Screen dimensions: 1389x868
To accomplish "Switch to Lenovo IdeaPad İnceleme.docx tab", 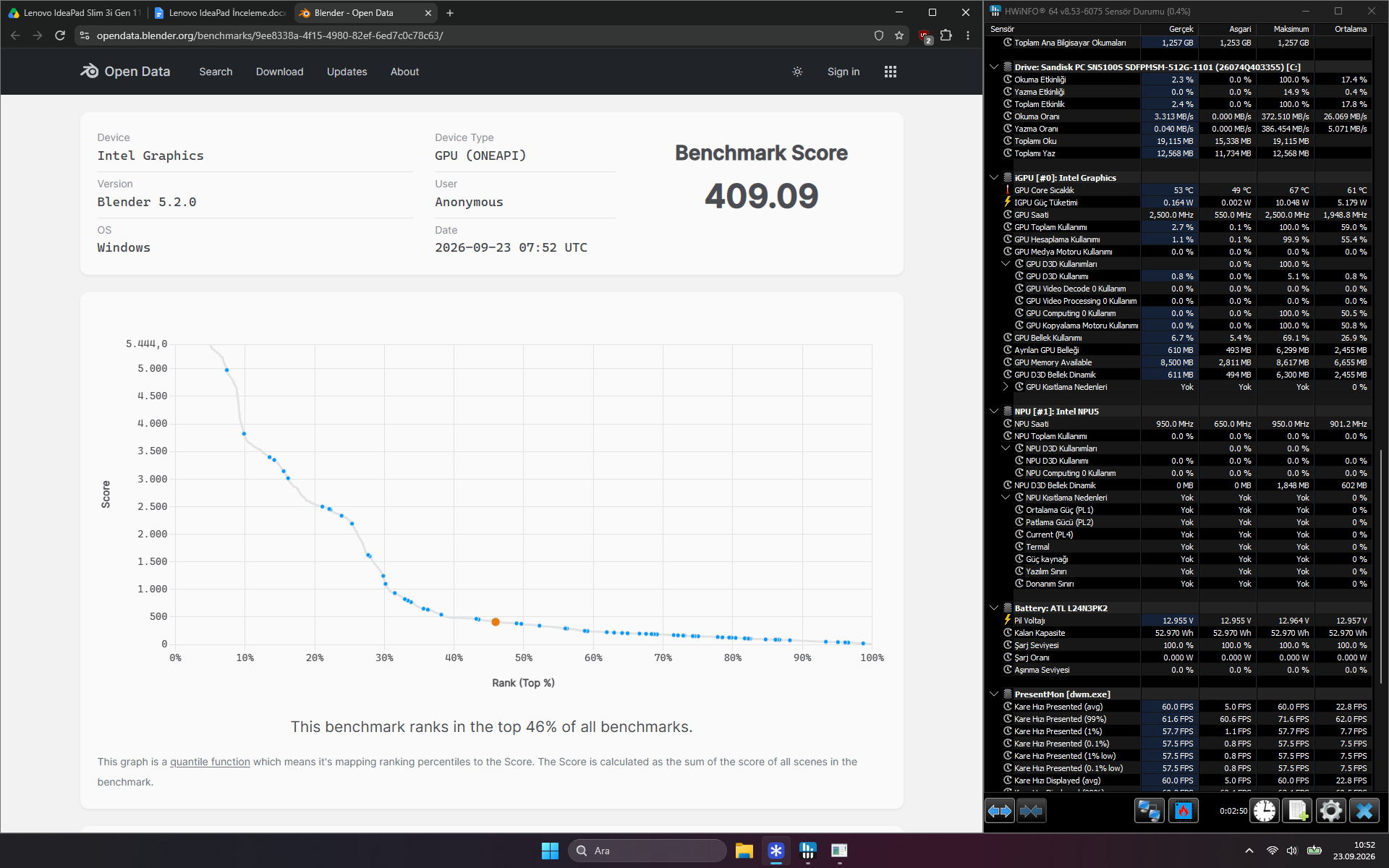I will click(220, 13).
